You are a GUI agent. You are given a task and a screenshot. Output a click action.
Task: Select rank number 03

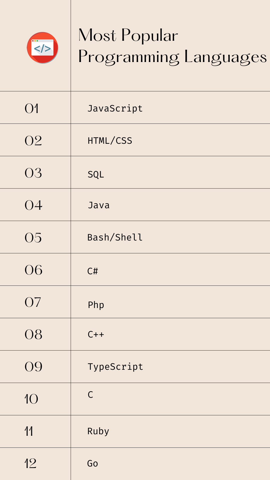[x=33, y=173]
